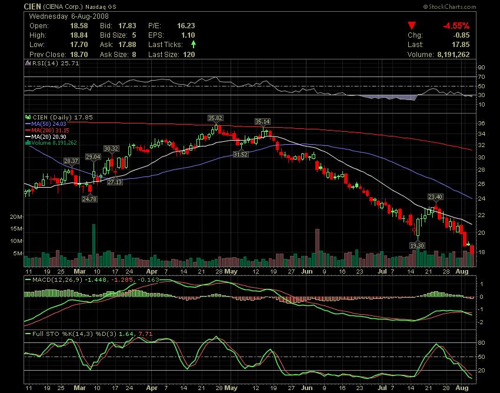Viewport: 500px width, 393px height.
Task: Click the Open value 18.58
Action: click(79, 26)
